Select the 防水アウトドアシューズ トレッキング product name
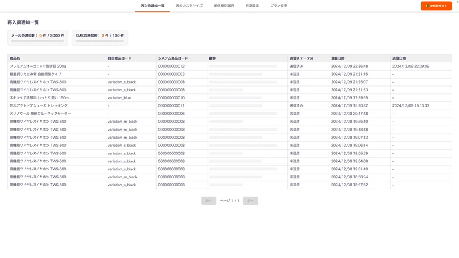The height and width of the screenshot is (258, 459). point(38,106)
